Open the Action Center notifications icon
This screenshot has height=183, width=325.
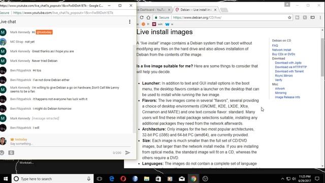(x=317, y=178)
